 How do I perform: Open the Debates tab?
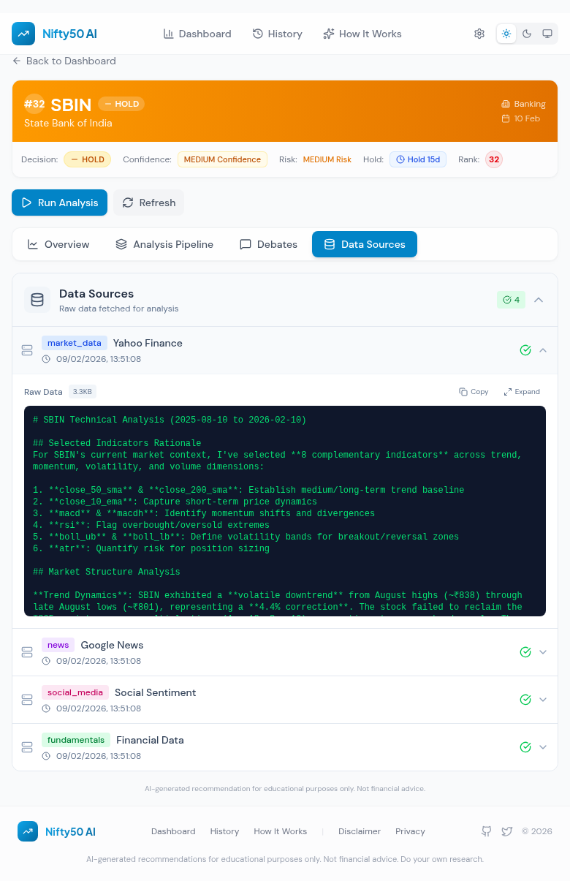pos(268,244)
